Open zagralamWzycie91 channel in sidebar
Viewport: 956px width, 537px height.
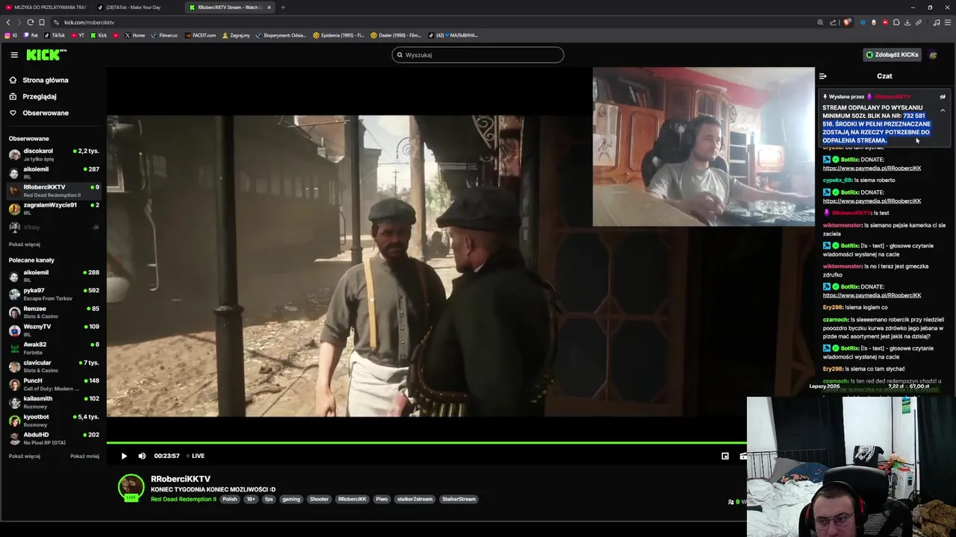[54, 209]
